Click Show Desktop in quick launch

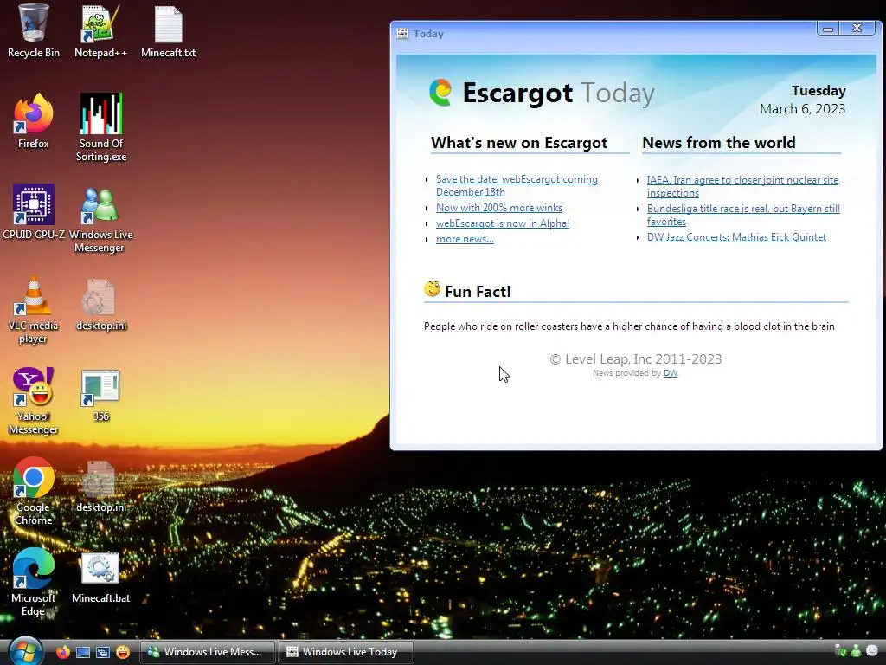(x=82, y=652)
